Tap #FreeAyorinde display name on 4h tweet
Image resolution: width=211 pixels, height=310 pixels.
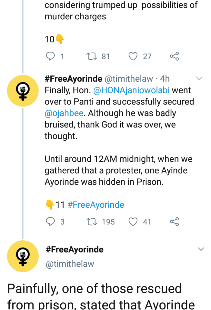coord(73,79)
